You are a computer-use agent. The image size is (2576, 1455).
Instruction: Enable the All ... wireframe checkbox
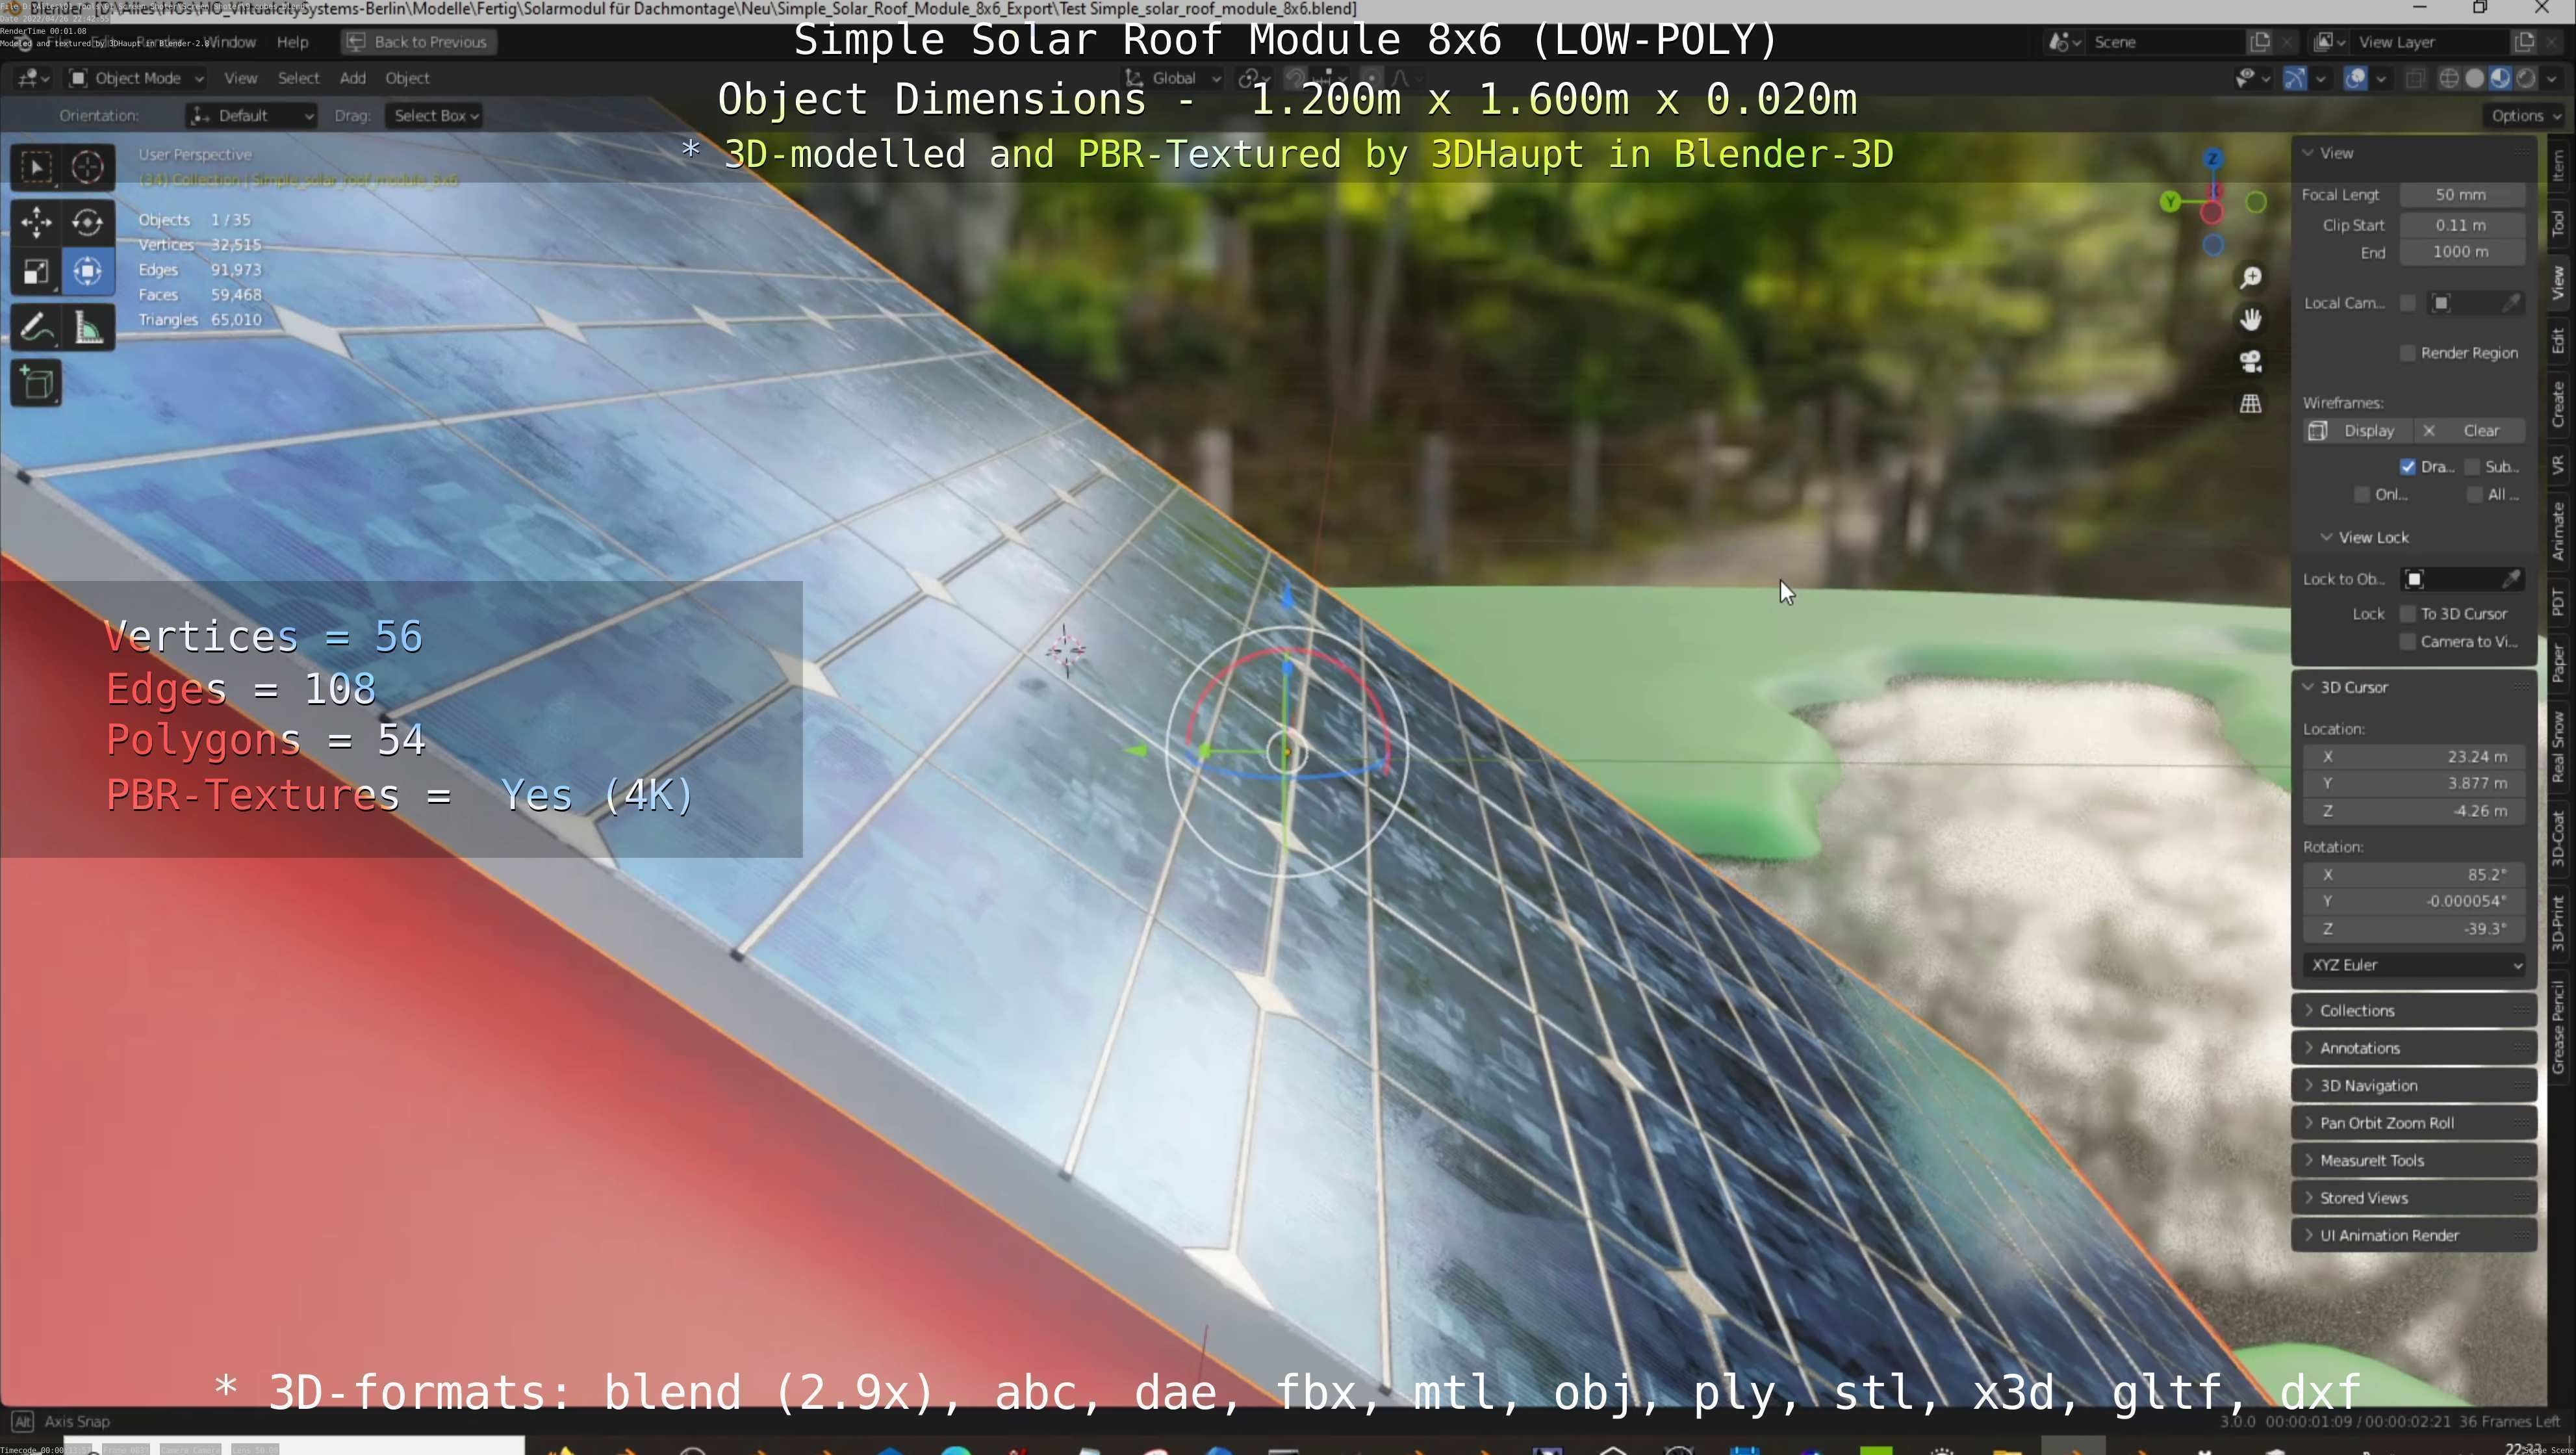point(2474,496)
